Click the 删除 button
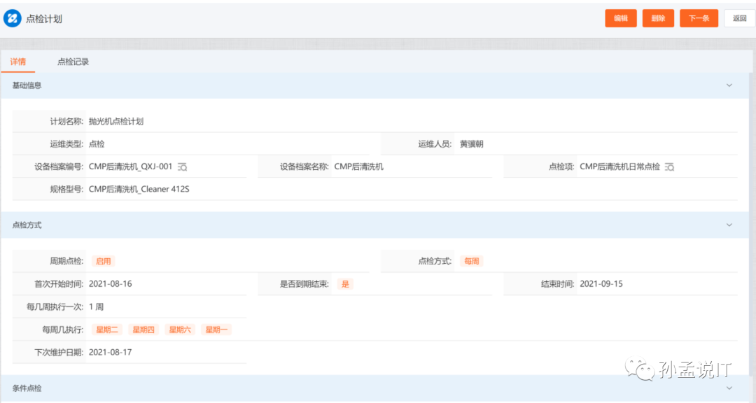 pyautogui.click(x=658, y=18)
